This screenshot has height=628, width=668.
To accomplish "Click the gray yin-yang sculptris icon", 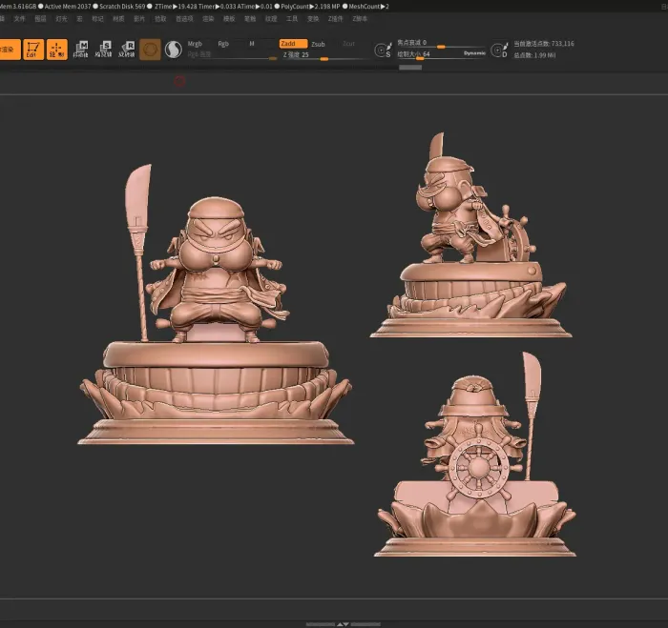I will (x=174, y=50).
